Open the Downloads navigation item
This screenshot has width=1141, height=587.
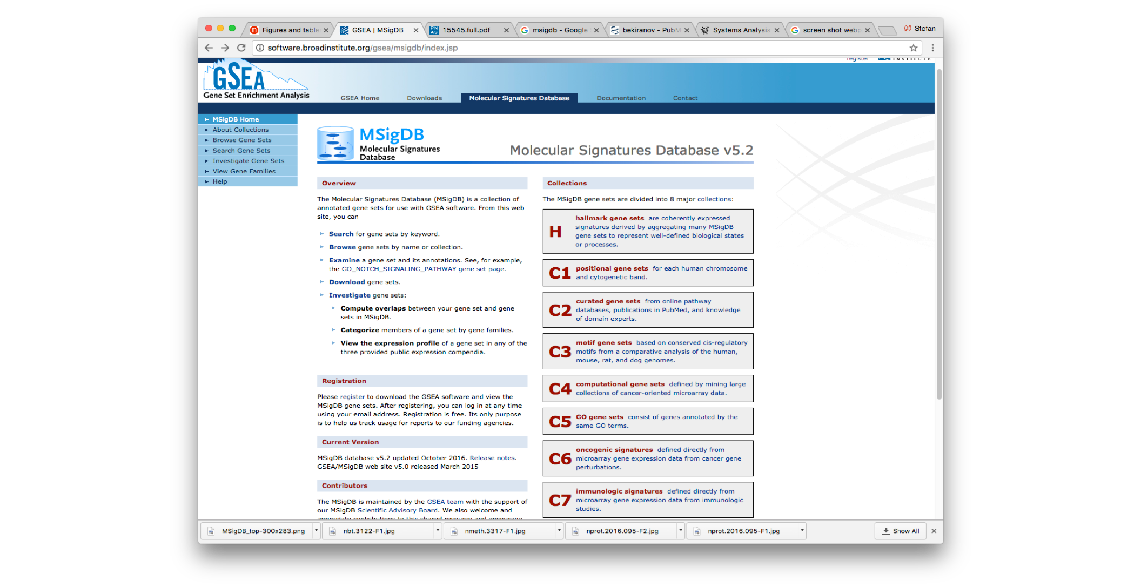tap(424, 98)
